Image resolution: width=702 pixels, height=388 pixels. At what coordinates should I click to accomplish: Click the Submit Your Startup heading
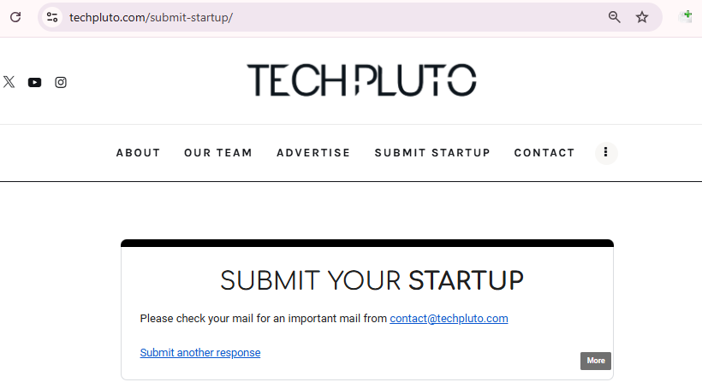coord(372,280)
